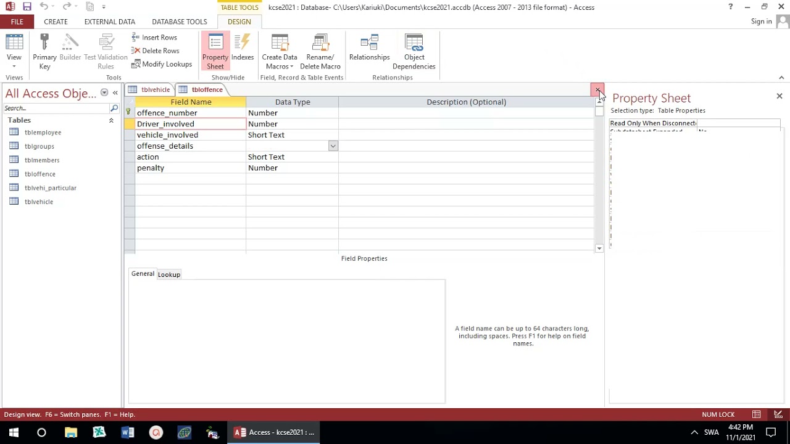
Task: Open the notification center icon
Action: point(771,432)
